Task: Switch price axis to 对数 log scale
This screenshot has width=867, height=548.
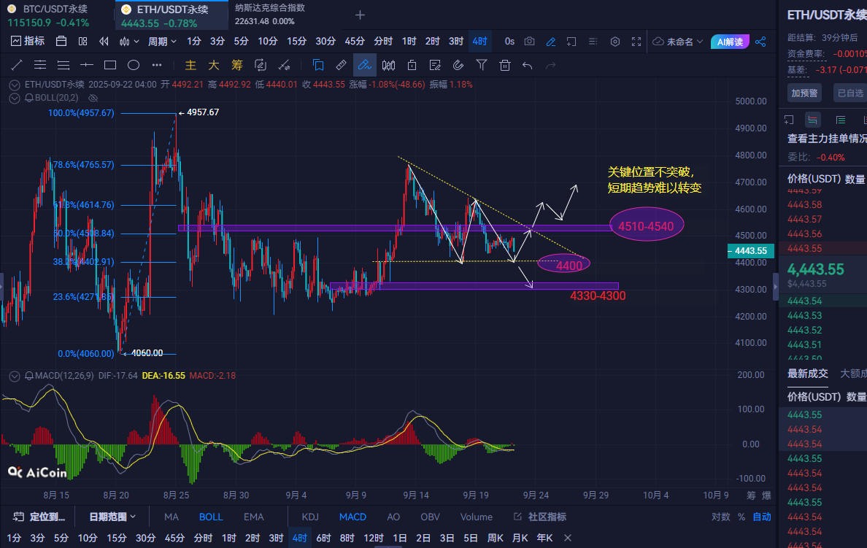Action: [x=720, y=517]
